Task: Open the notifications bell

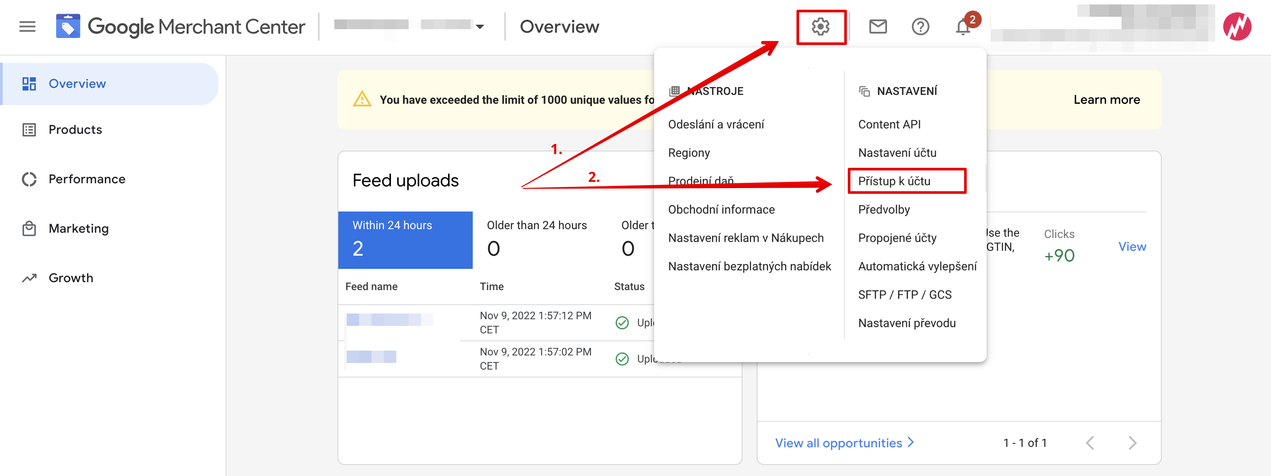Action: click(963, 26)
